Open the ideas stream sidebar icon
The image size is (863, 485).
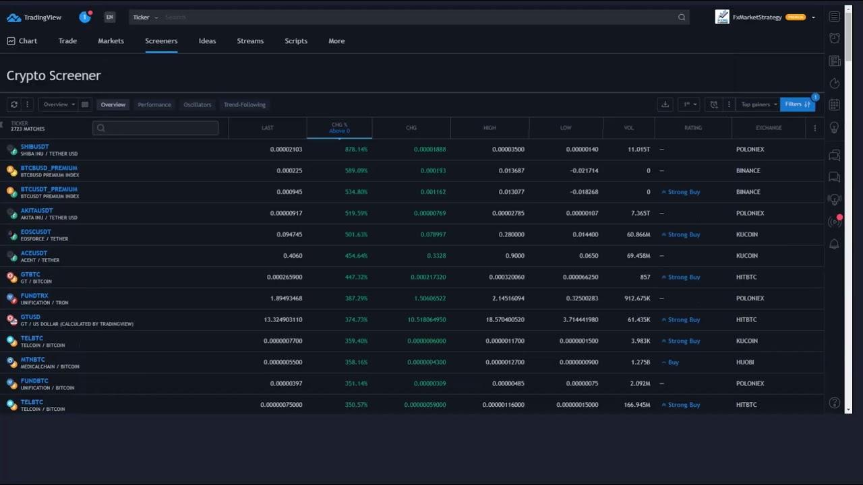coord(835,199)
